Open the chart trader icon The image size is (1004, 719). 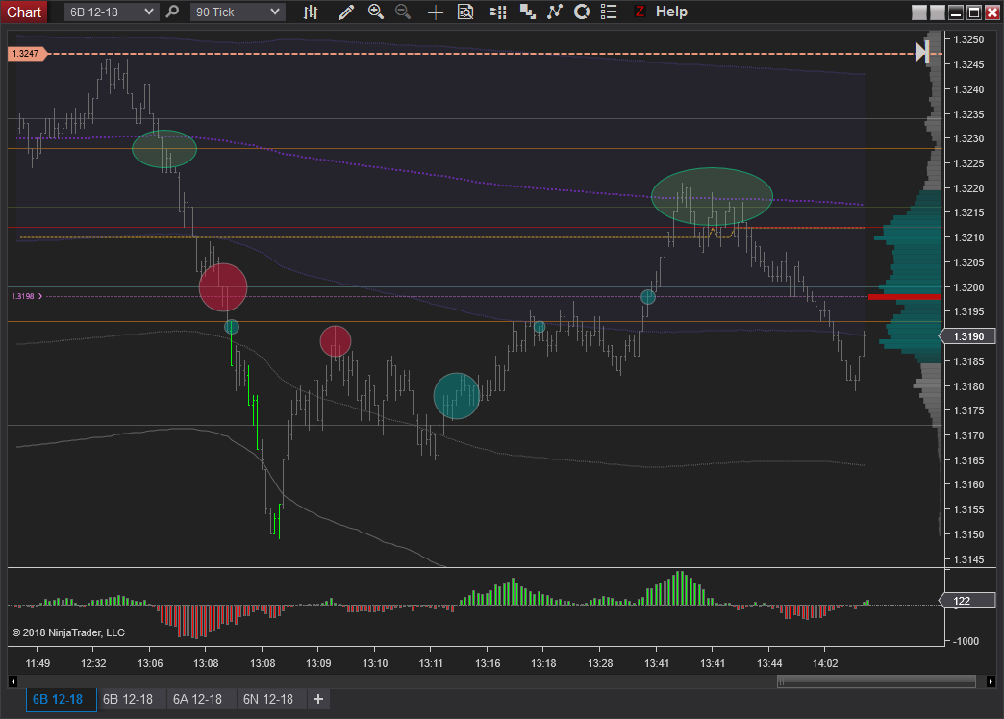point(497,12)
